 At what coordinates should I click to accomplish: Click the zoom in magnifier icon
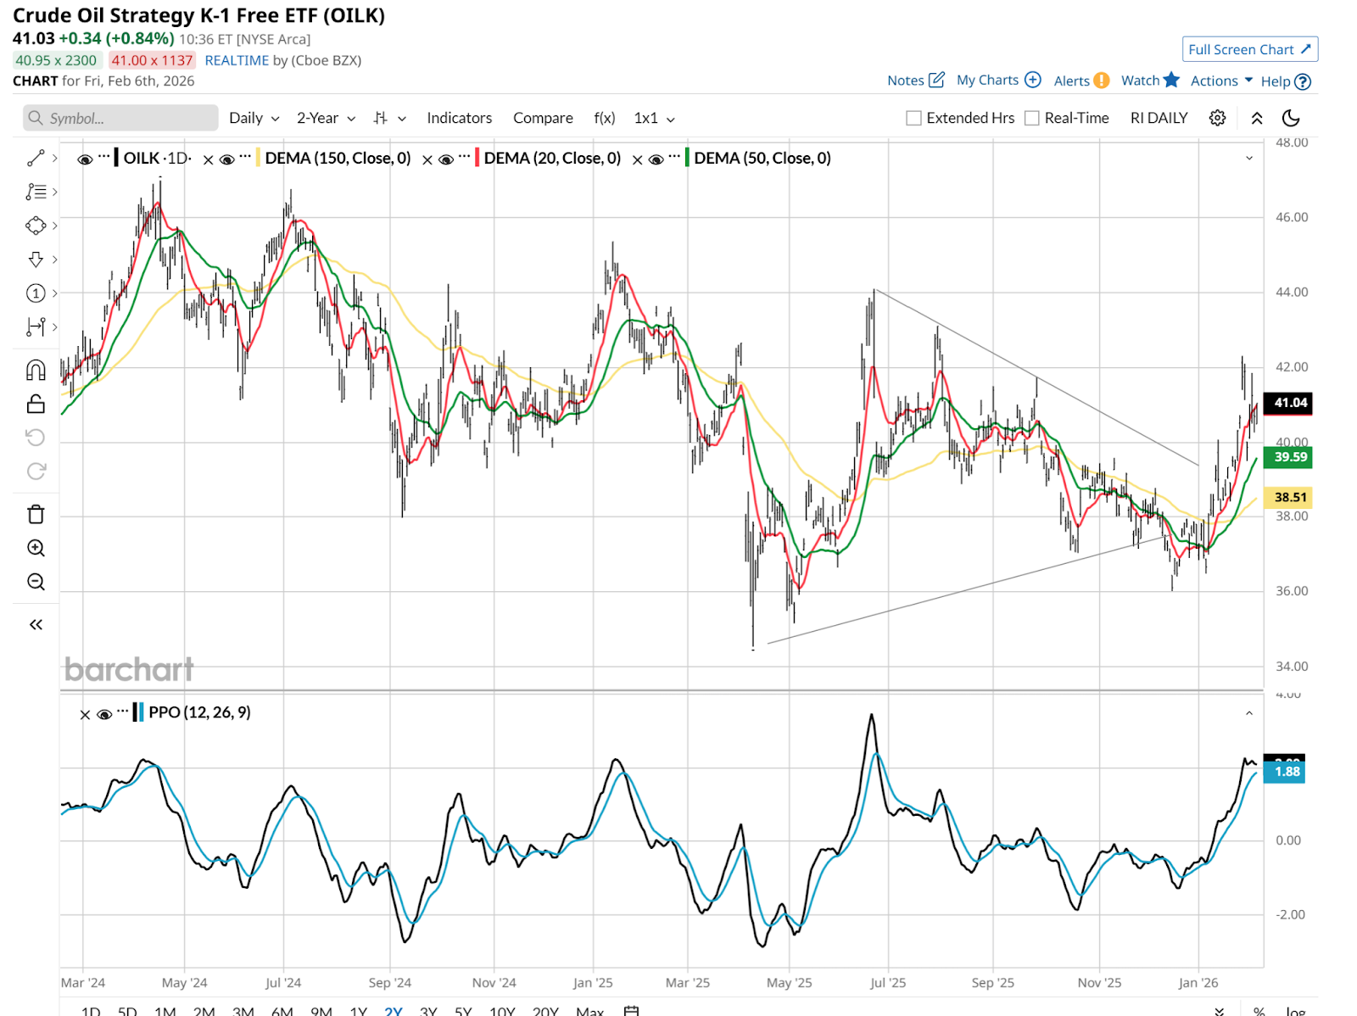pyautogui.click(x=36, y=548)
